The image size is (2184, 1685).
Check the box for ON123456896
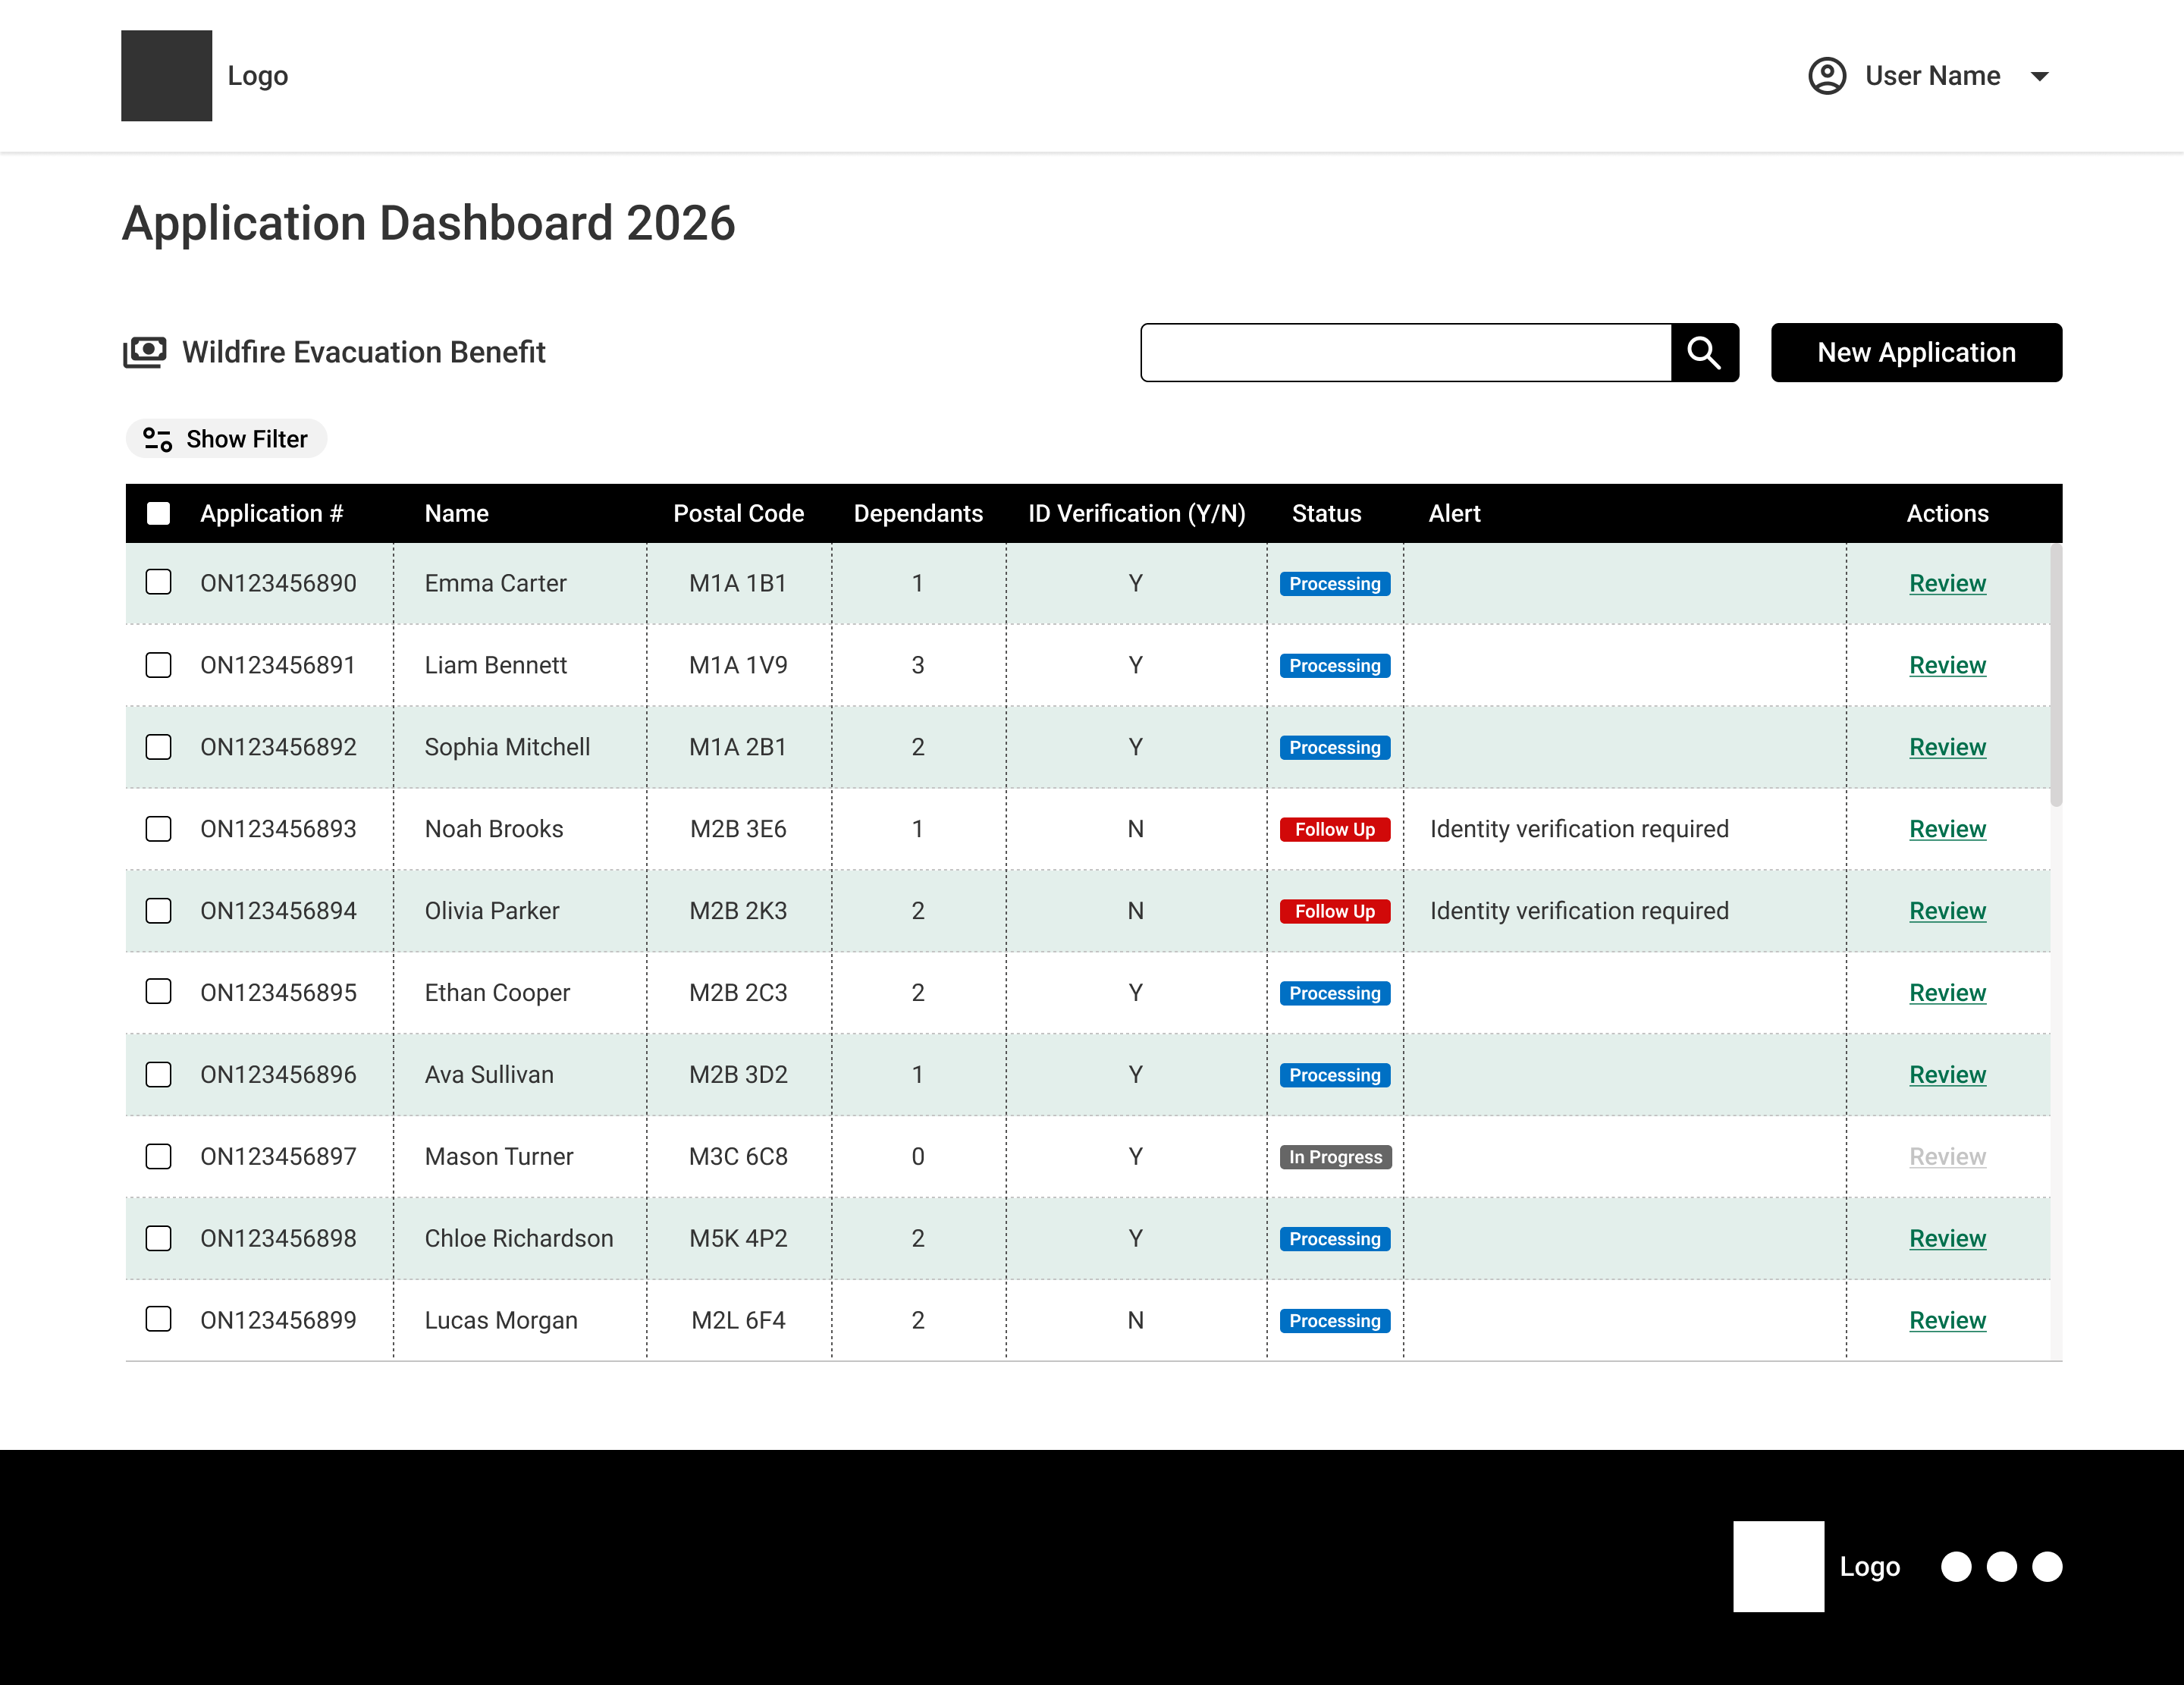click(x=158, y=1074)
